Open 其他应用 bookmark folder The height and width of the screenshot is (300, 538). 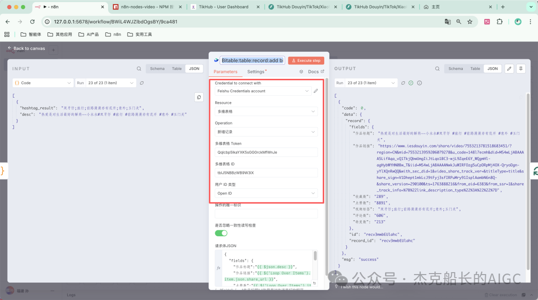point(60,34)
